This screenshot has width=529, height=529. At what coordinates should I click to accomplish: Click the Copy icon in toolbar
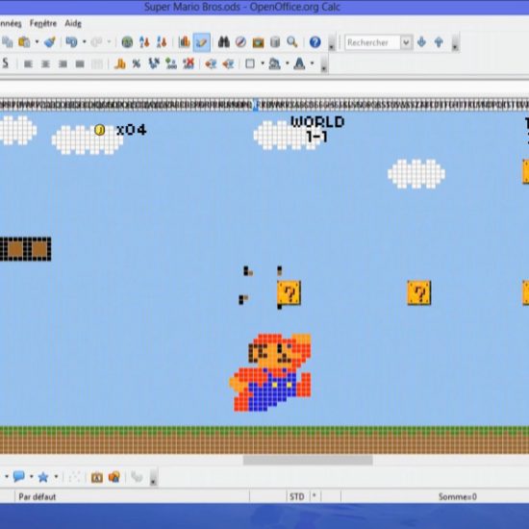(8, 42)
